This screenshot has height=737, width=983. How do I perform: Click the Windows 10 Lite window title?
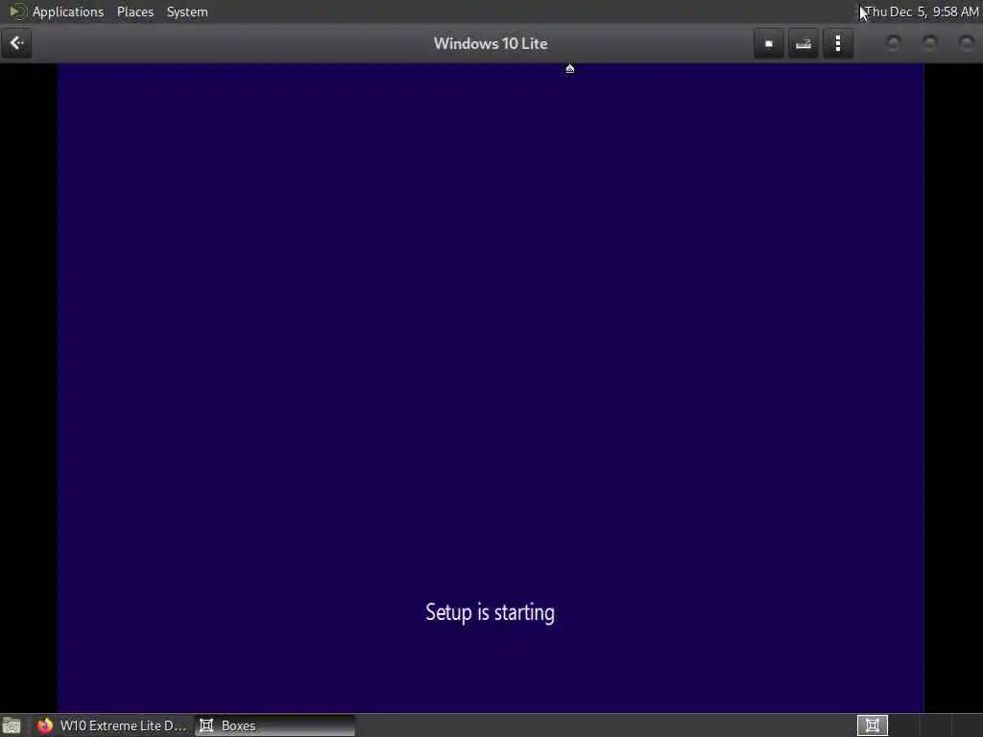tap(491, 43)
